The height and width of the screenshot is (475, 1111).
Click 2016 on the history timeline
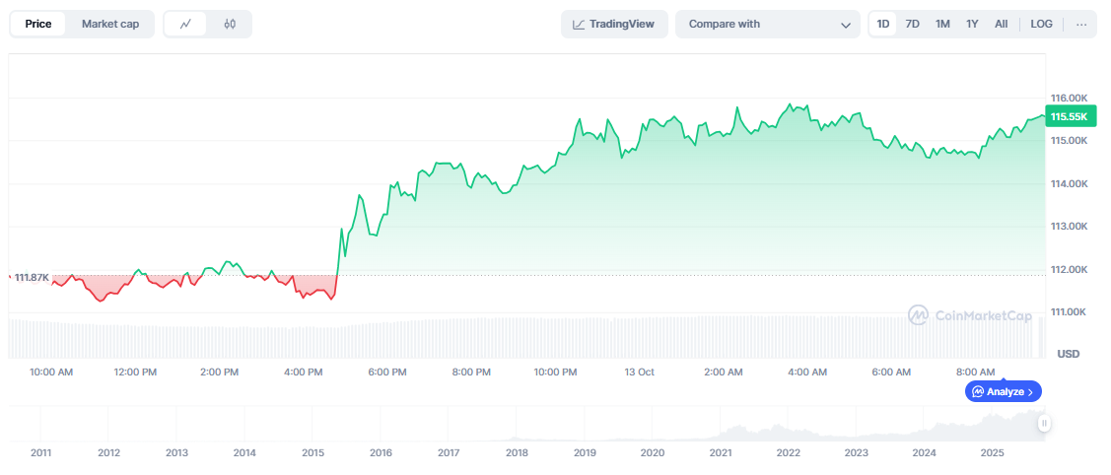point(381,452)
